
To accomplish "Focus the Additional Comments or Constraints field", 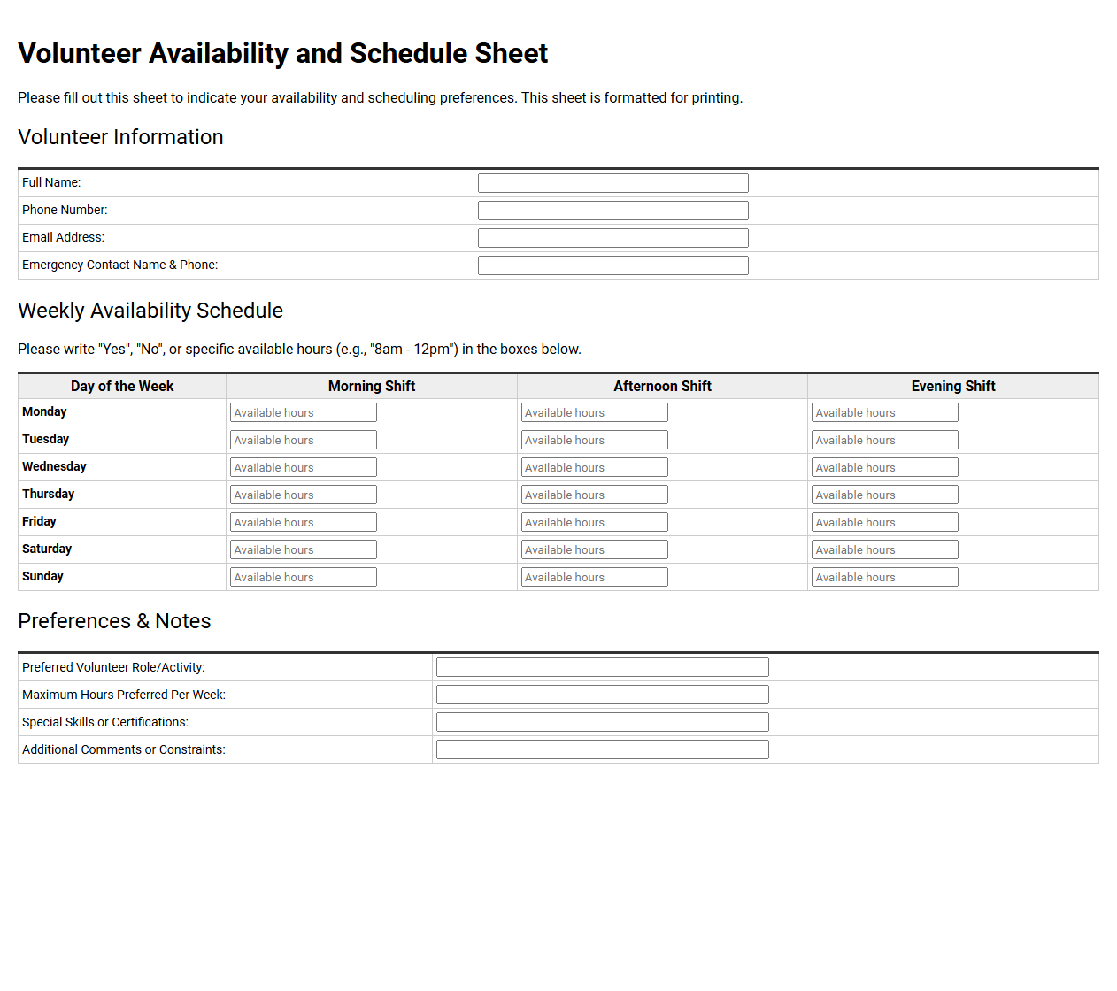I will tap(602, 749).
